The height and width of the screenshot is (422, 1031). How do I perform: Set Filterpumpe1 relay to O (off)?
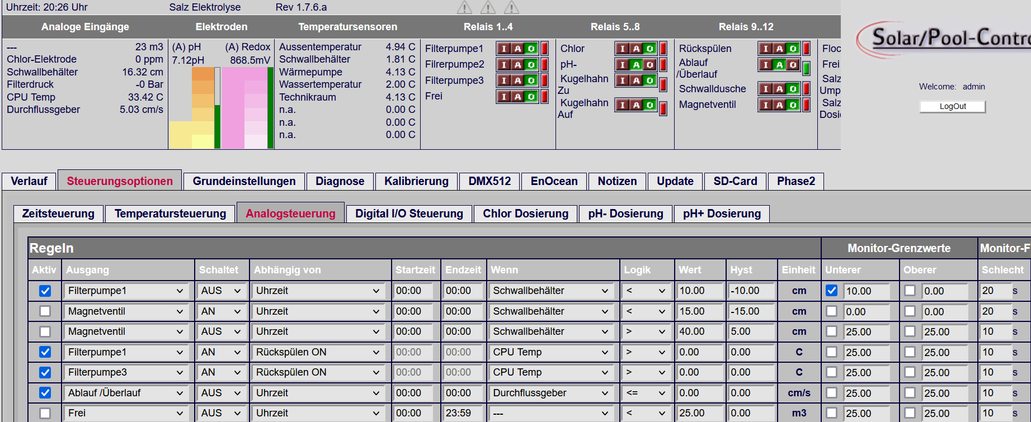click(x=531, y=49)
